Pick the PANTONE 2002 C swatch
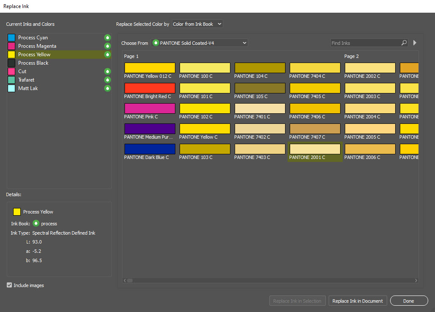 pyautogui.click(x=370, y=68)
